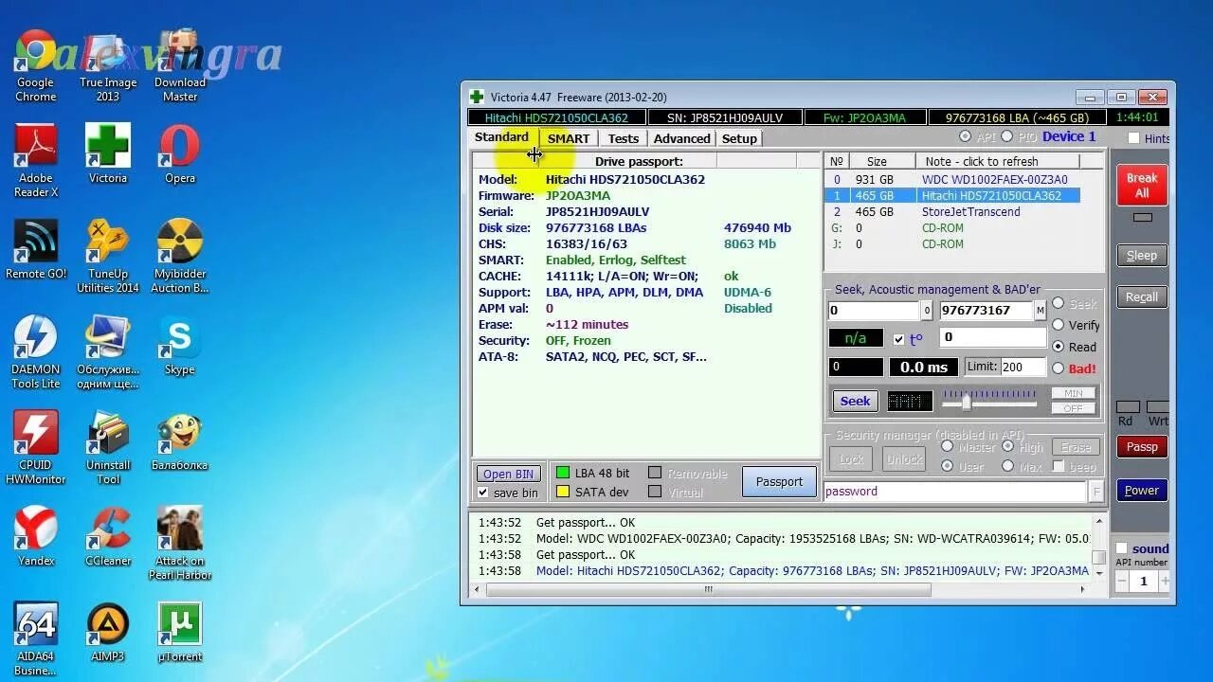Launch Opera browser icon
The height and width of the screenshot is (682, 1213).
tap(180, 153)
